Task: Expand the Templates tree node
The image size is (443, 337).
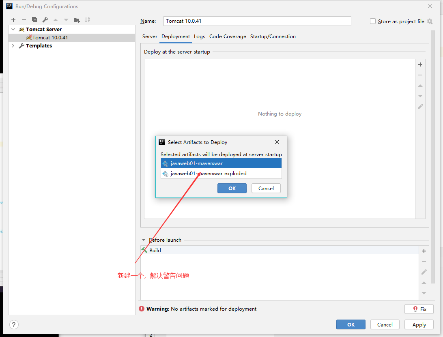Action: pyautogui.click(x=13, y=45)
